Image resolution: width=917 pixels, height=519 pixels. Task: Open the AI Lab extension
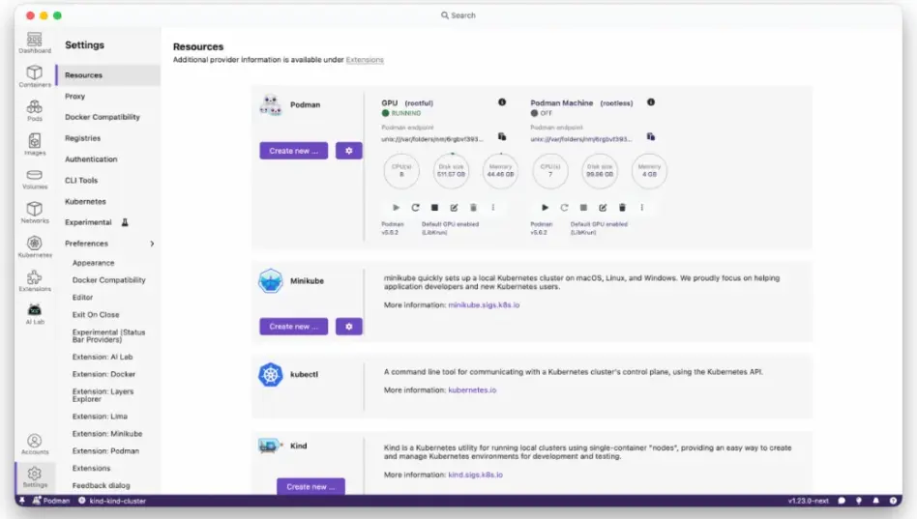pyautogui.click(x=35, y=314)
